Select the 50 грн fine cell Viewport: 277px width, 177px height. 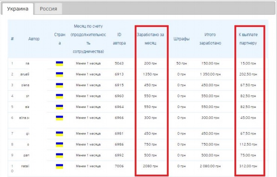[182, 63]
